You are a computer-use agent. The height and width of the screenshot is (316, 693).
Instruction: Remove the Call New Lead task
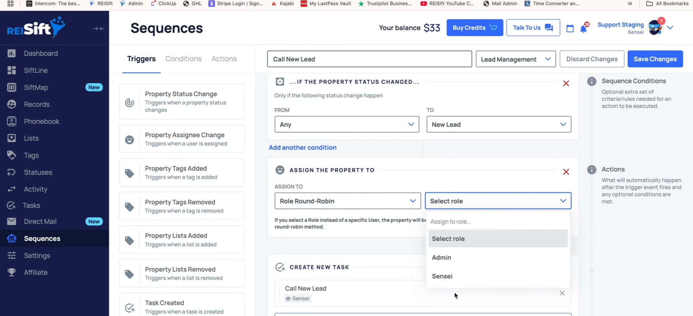(562, 293)
